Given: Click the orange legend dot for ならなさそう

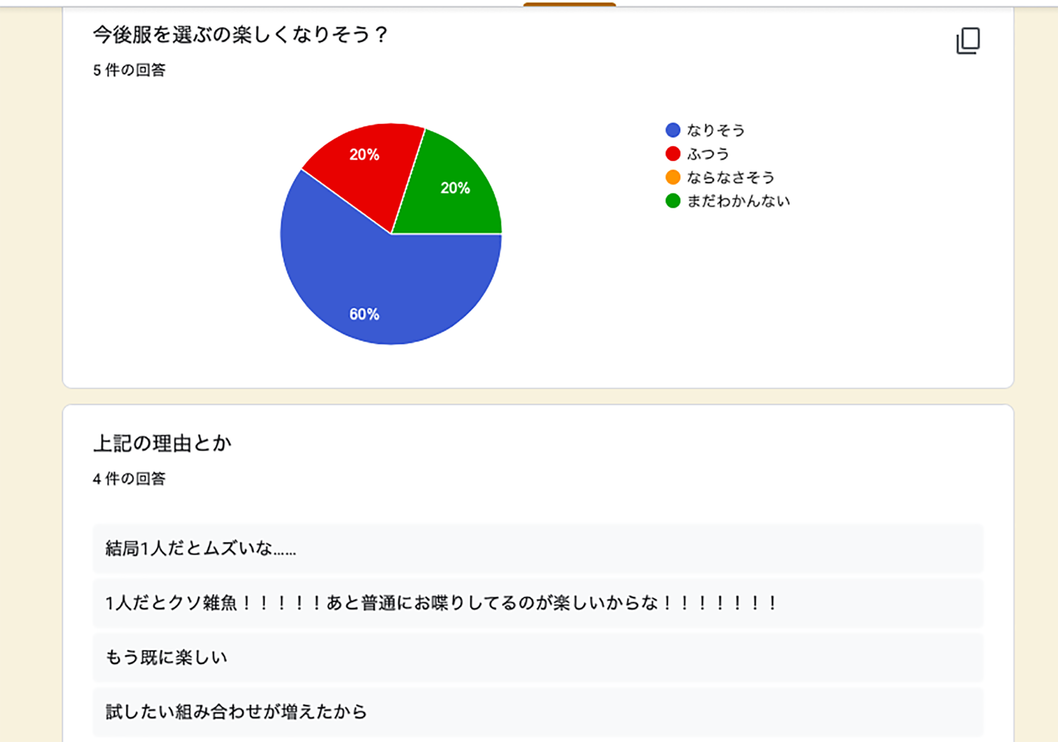Looking at the screenshot, I should coord(673,177).
